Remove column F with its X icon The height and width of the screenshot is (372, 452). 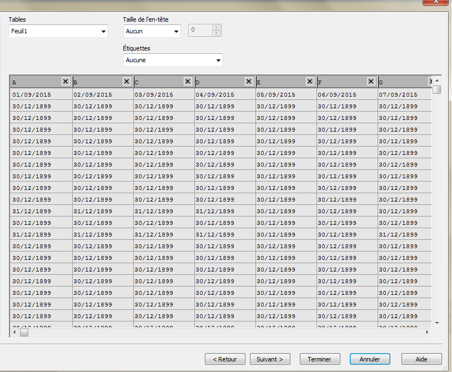(371, 82)
